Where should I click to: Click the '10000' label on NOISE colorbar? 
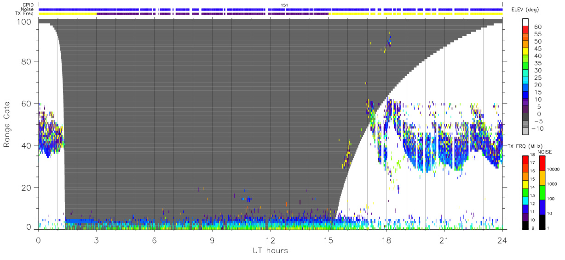point(553,170)
